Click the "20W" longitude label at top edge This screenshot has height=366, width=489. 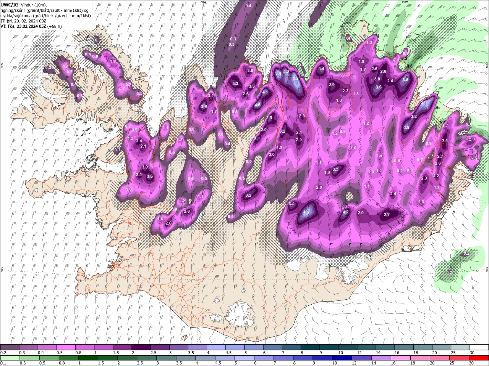point(203,2)
